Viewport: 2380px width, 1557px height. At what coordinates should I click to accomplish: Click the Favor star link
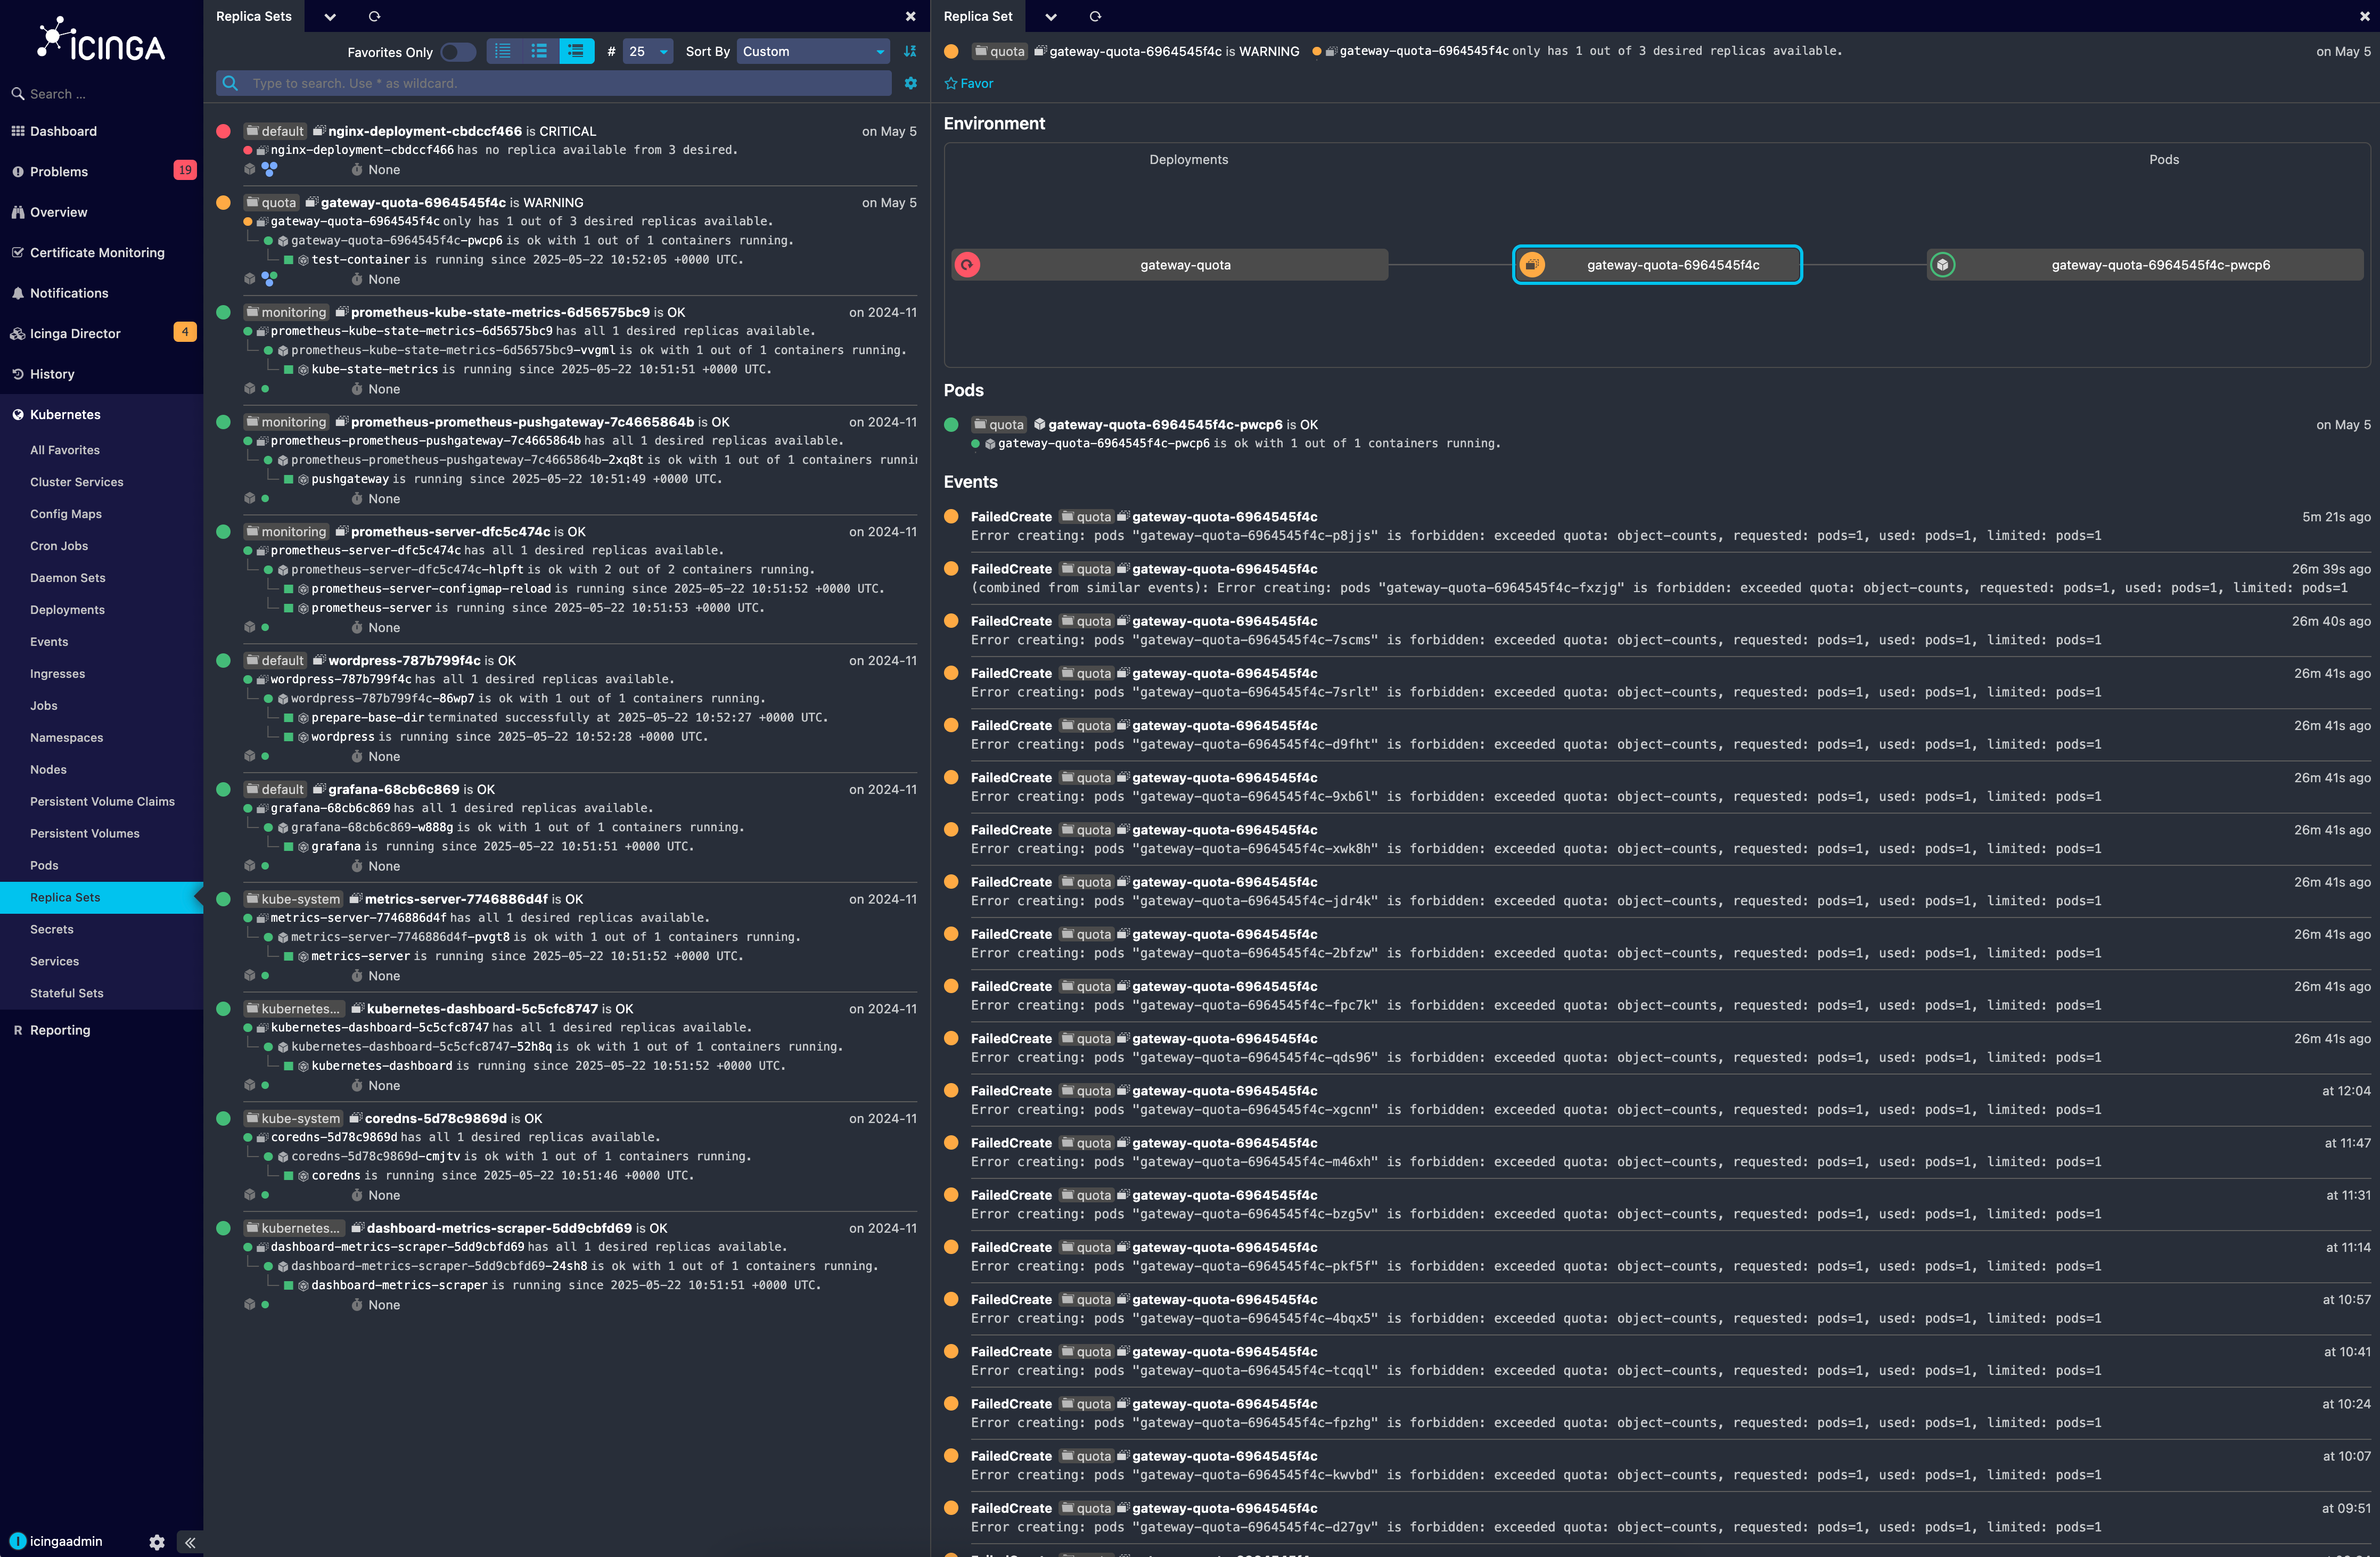point(969,84)
